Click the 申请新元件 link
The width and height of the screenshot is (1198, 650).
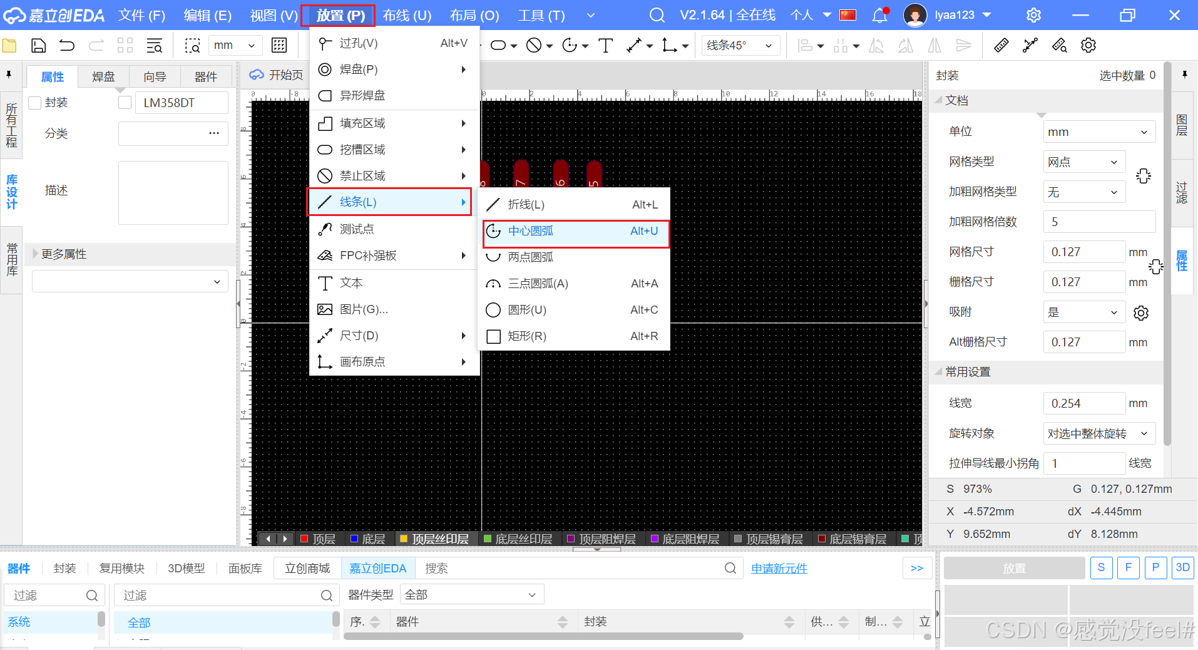(779, 568)
